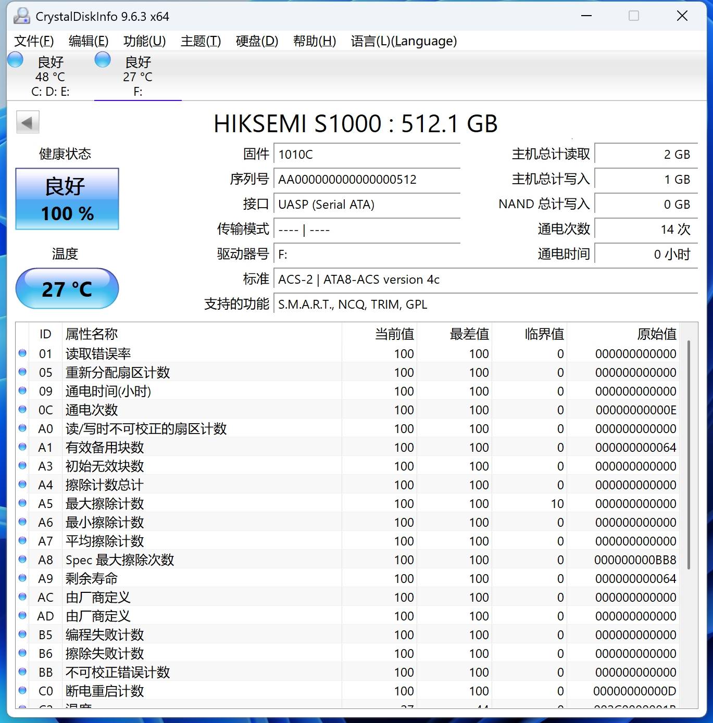Switch to the 良好 48 °C disk tab
Image resolution: width=713 pixels, height=723 pixels.
click(51, 76)
